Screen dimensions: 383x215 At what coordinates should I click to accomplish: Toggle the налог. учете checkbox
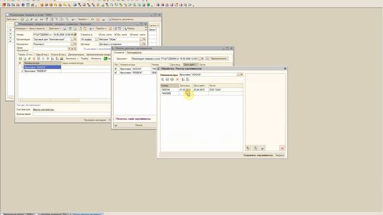pyautogui.click(x=131, y=35)
